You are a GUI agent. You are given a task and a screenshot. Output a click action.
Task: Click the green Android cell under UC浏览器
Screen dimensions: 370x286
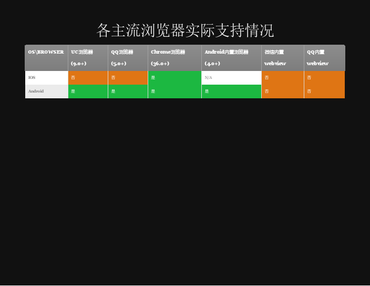pos(88,91)
